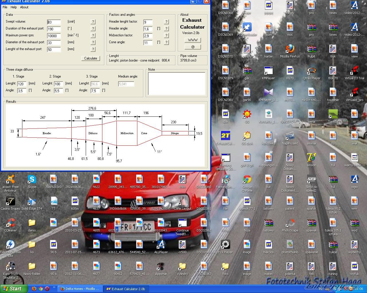Click the Midsection factor input field
The height and width of the screenshot is (293, 367).
(x=148, y=36)
